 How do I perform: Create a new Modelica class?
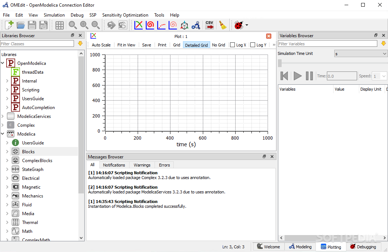(9, 25)
